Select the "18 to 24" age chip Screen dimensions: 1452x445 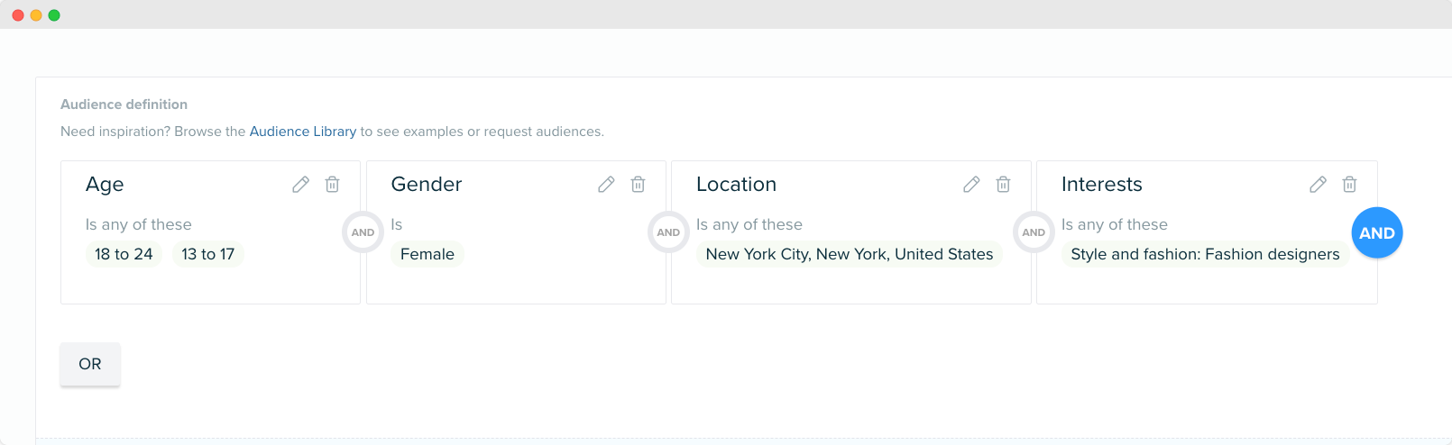(124, 254)
